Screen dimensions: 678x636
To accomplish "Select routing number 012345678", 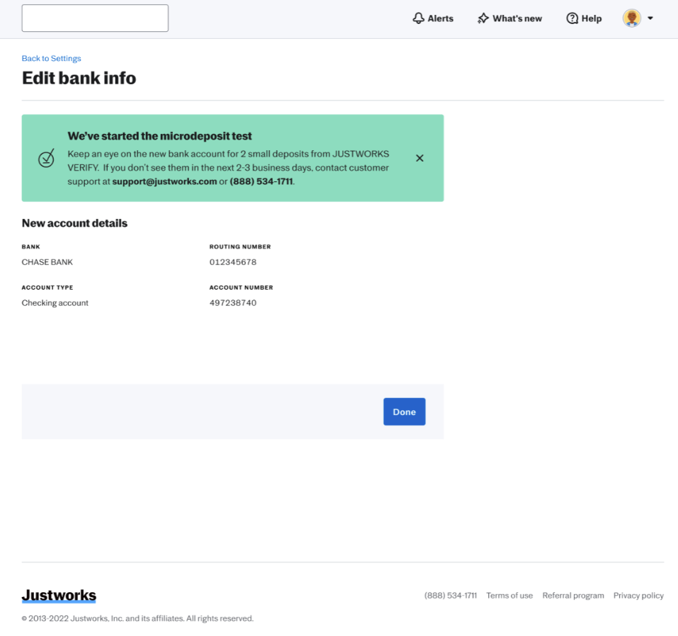I will pyautogui.click(x=233, y=262).
